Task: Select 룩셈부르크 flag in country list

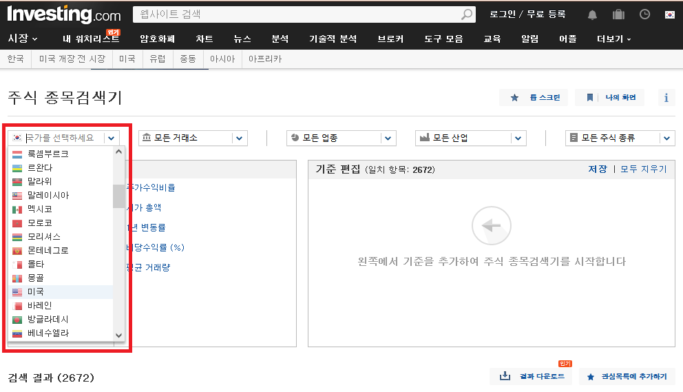Action: pyautogui.click(x=17, y=154)
